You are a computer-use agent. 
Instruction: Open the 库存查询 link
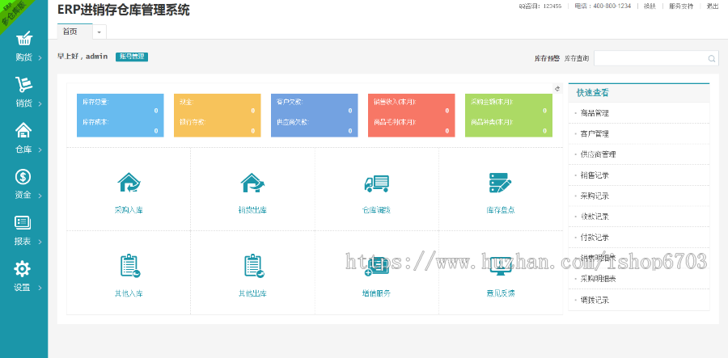point(577,58)
